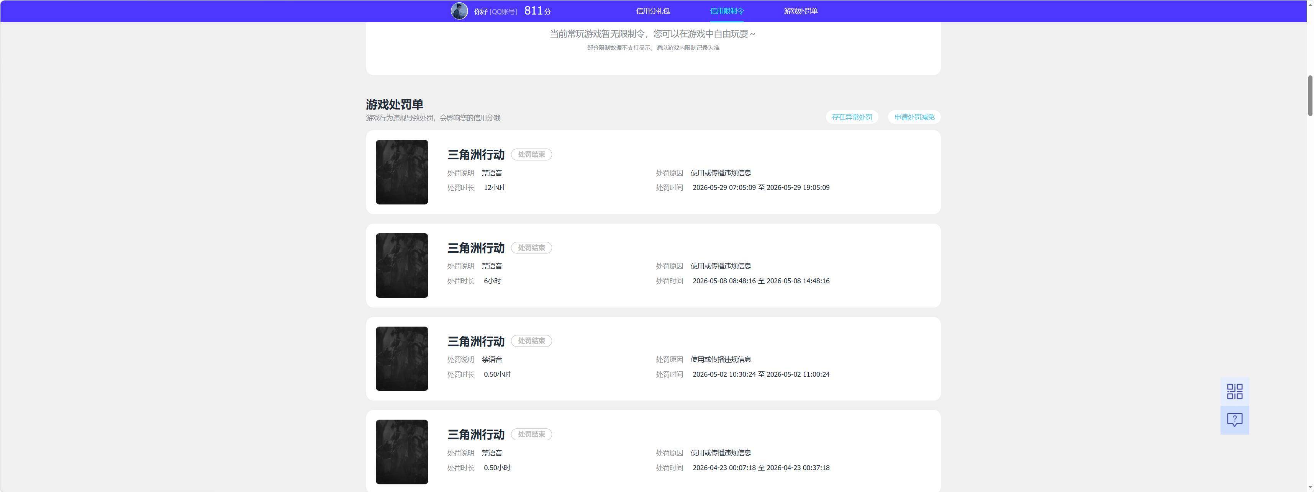The image size is (1314, 492).
Task: Click 使用或传播违规信息 reason on 12小时 card
Action: (721, 173)
